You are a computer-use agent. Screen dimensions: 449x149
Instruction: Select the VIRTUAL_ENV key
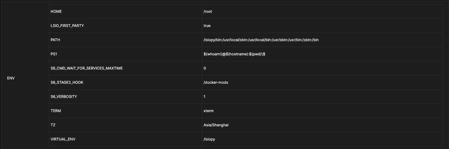pyautogui.click(x=63, y=139)
